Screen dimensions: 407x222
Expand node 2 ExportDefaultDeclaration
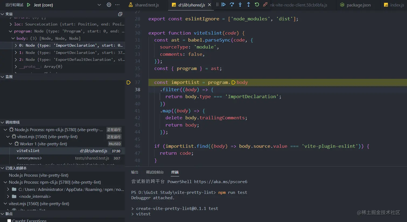pyautogui.click(x=16, y=60)
